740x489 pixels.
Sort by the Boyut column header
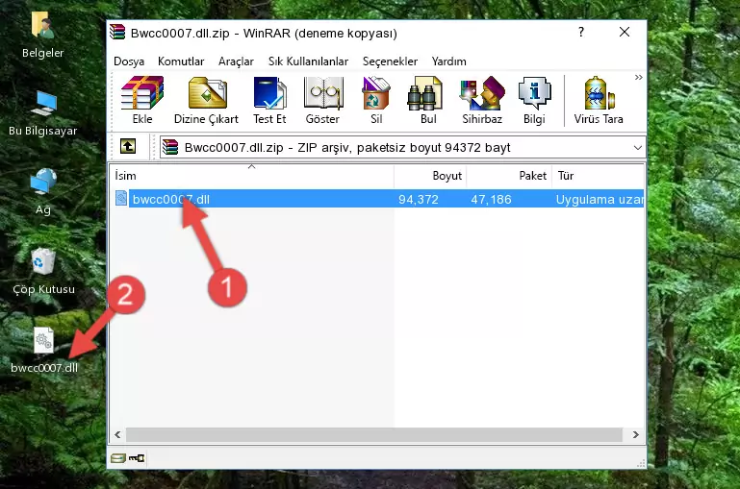pyautogui.click(x=430, y=176)
